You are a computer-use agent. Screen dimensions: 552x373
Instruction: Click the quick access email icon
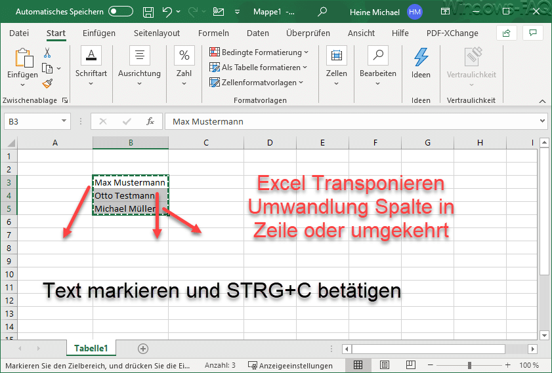point(219,12)
